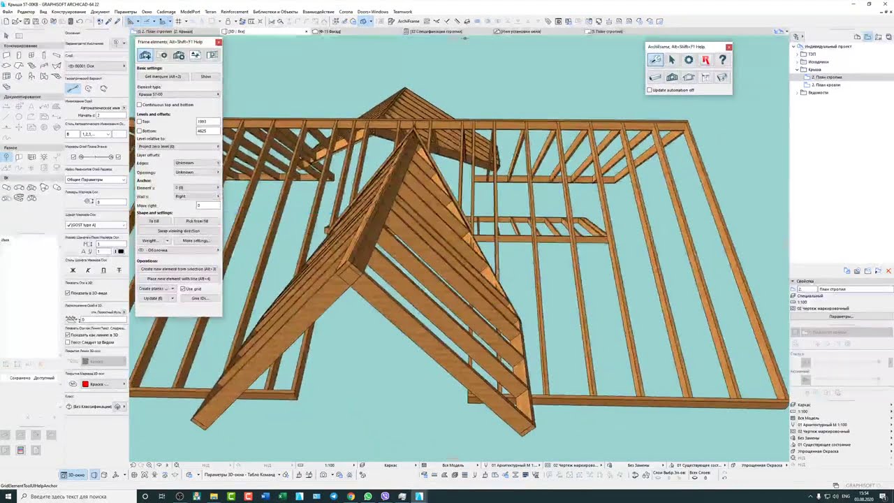This screenshot has width=894, height=503.
Task: Toggle the Top level checkbox
Action: point(139,122)
